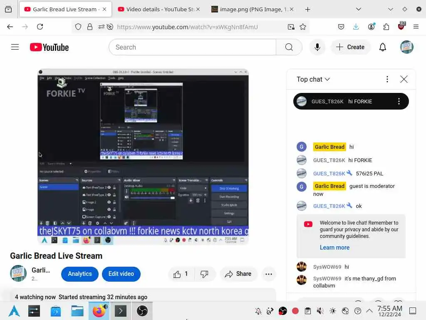
Task: Start voice search with microphone icon
Action: tap(317, 47)
